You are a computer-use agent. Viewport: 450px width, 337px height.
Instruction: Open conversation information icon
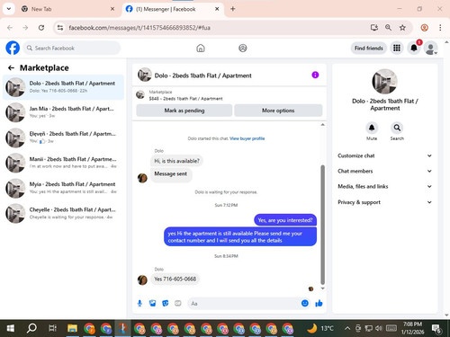[315, 75]
